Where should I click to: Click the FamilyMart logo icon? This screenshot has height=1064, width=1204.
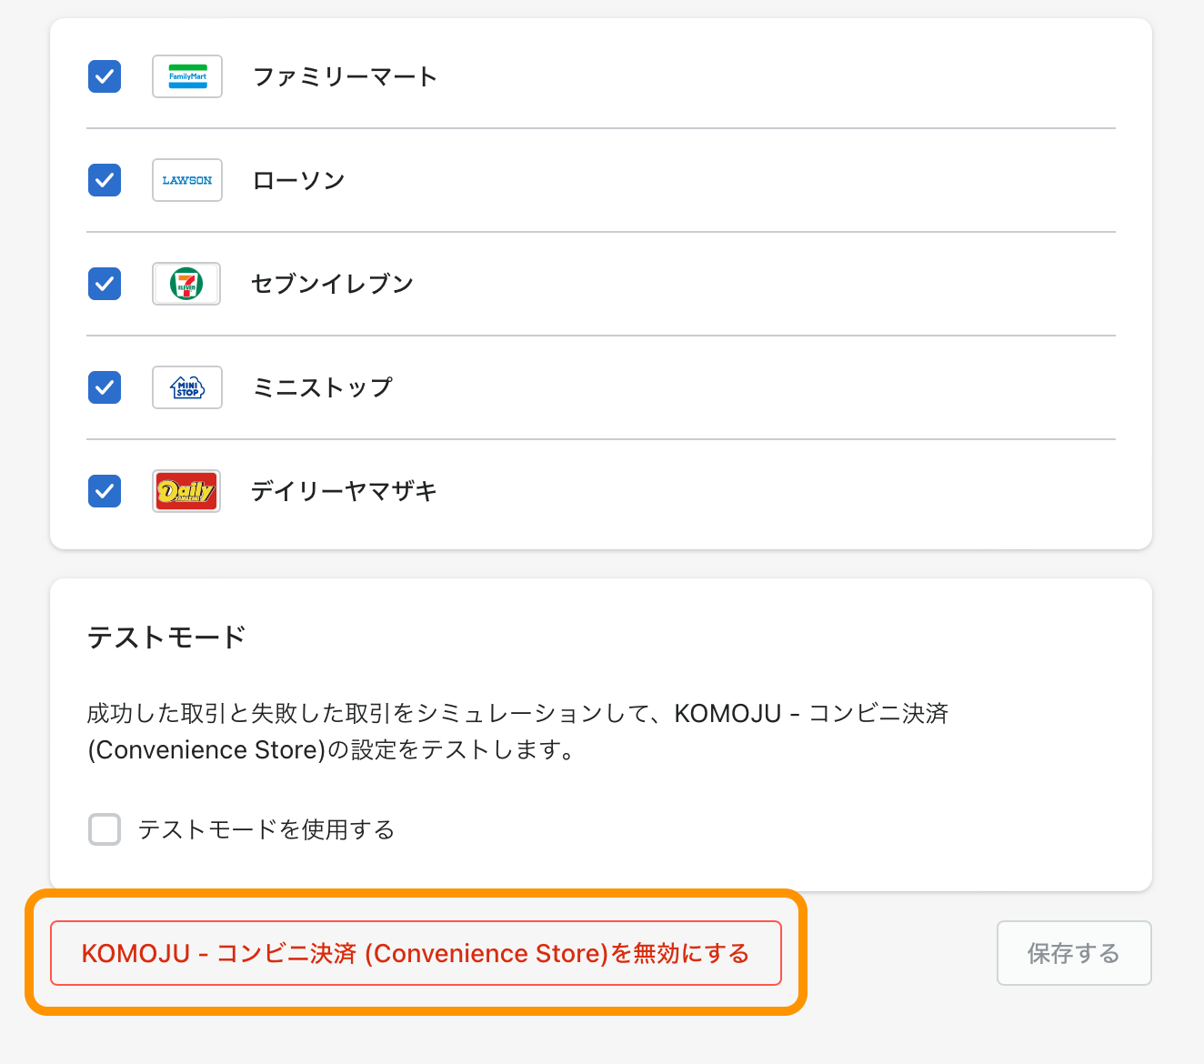pyautogui.click(x=187, y=76)
